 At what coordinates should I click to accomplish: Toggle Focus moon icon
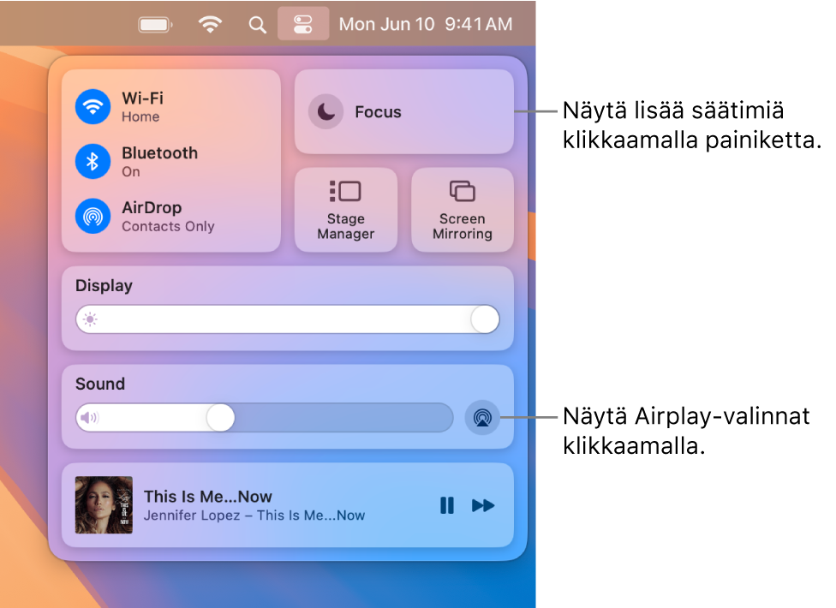[325, 111]
